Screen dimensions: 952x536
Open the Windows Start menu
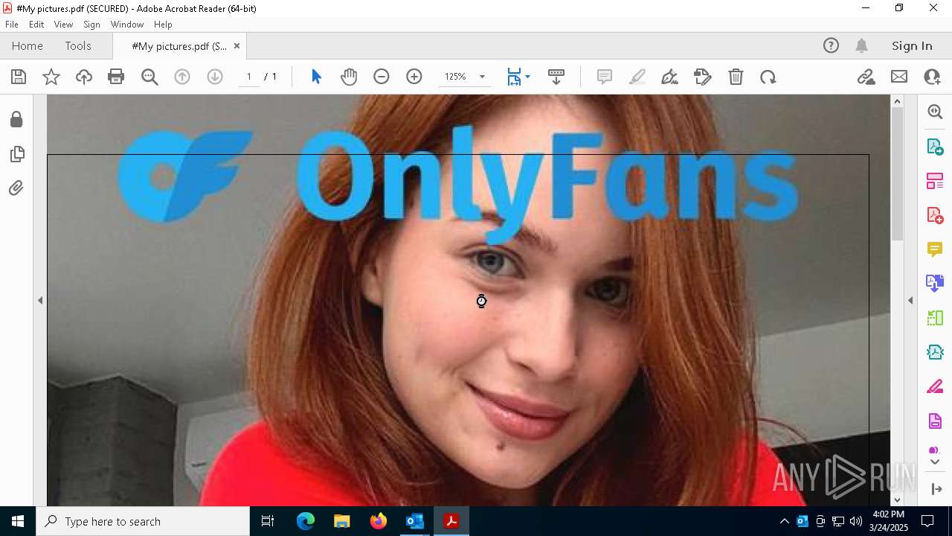click(18, 521)
